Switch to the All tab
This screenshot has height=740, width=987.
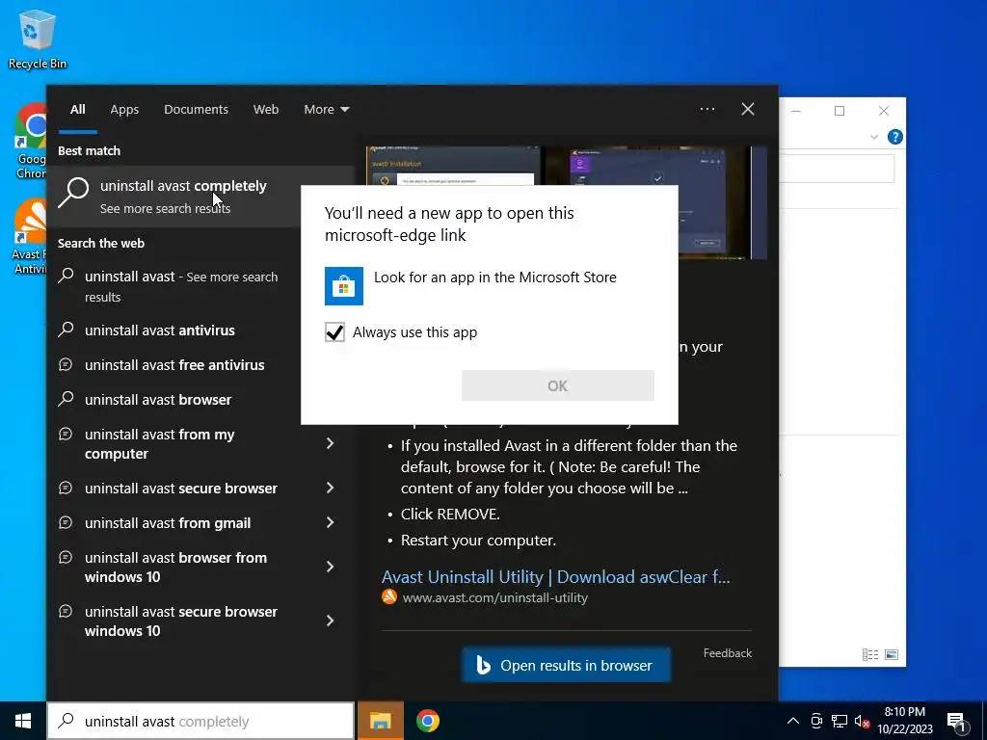(77, 109)
